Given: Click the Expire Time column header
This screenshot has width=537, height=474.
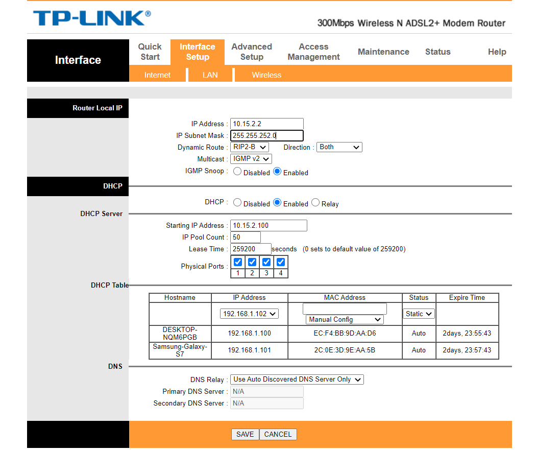Looking at the screenshot, I should click(467, 297).
